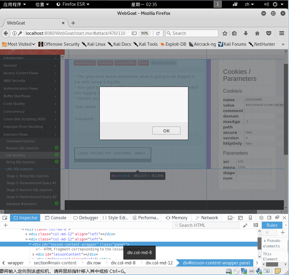This screenshot has height=275, width=289.
Task: Open the Memory tab
Action: click(177, 218)
